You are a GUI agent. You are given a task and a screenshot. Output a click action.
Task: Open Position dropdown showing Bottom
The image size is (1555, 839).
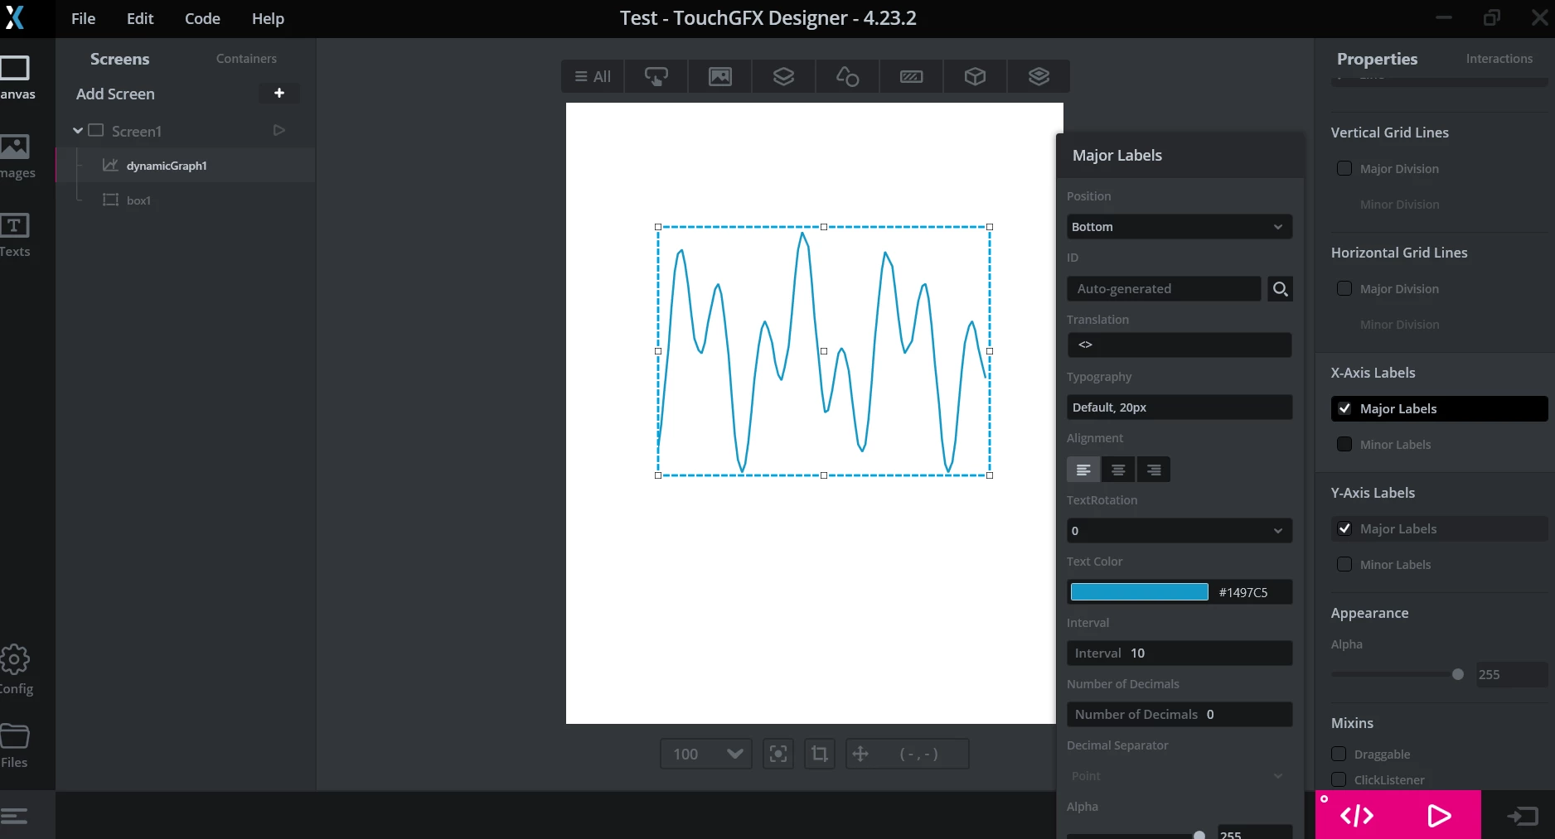pyautogui.click(x=1179, y=227)
